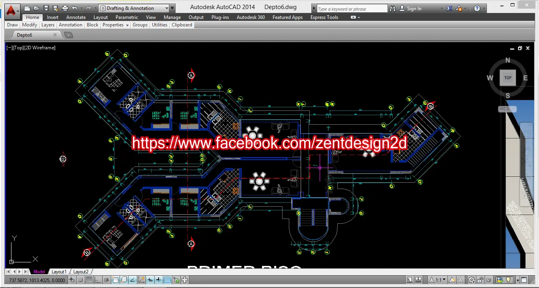Open the AutoCAD application menu button
Viewport: 539px width, 288px height.
[x=13, y=11]
